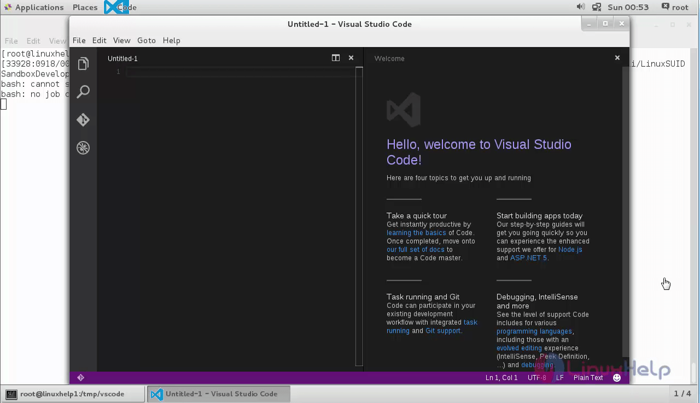Change the UTF-8 encoding in status bar
The height and width of the screenshot is (403, 700).
(x=536, y=377)
